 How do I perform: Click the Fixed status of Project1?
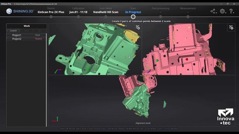tap(37, 35)
